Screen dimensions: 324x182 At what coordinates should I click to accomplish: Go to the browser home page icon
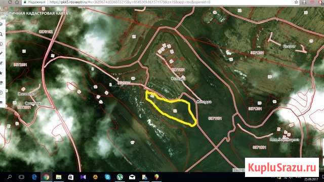click(17, 2)
